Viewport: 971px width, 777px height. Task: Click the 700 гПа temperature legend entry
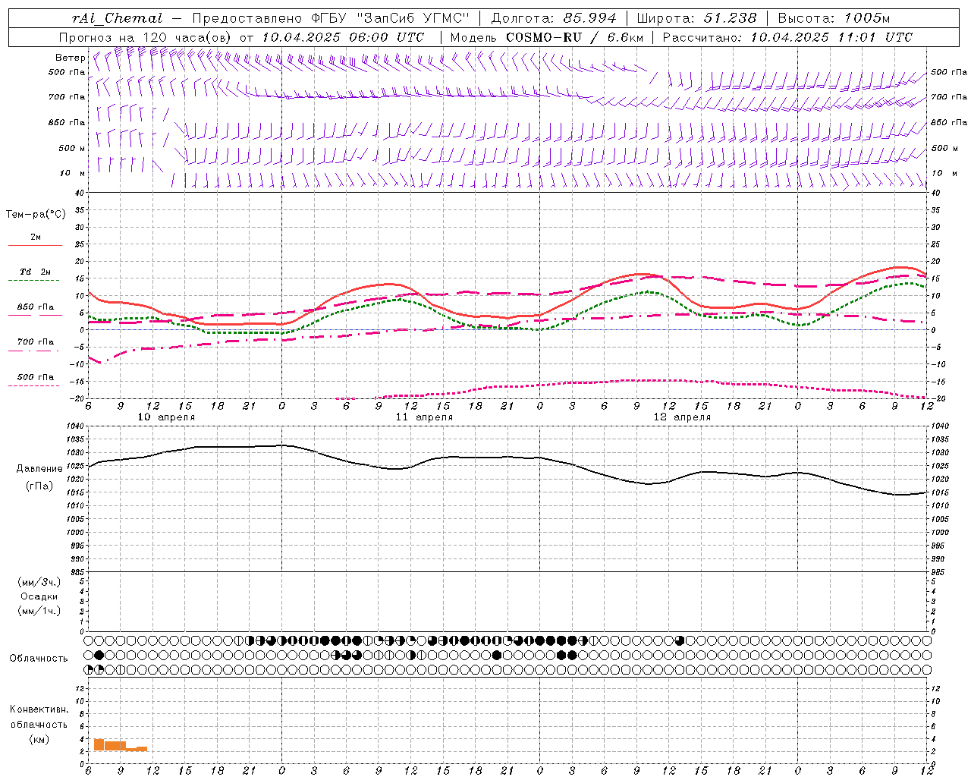click(x=35, y=346)
